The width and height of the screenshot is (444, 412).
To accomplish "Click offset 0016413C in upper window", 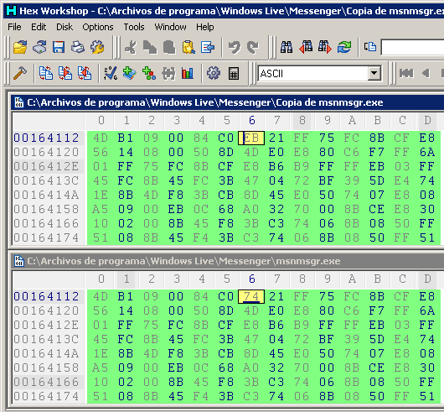I will [x=47, y=180].
